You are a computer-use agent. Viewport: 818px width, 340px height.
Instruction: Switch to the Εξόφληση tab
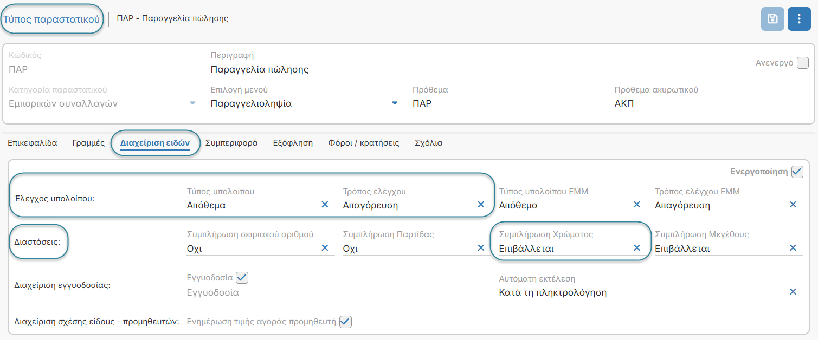tap(293, 143)
